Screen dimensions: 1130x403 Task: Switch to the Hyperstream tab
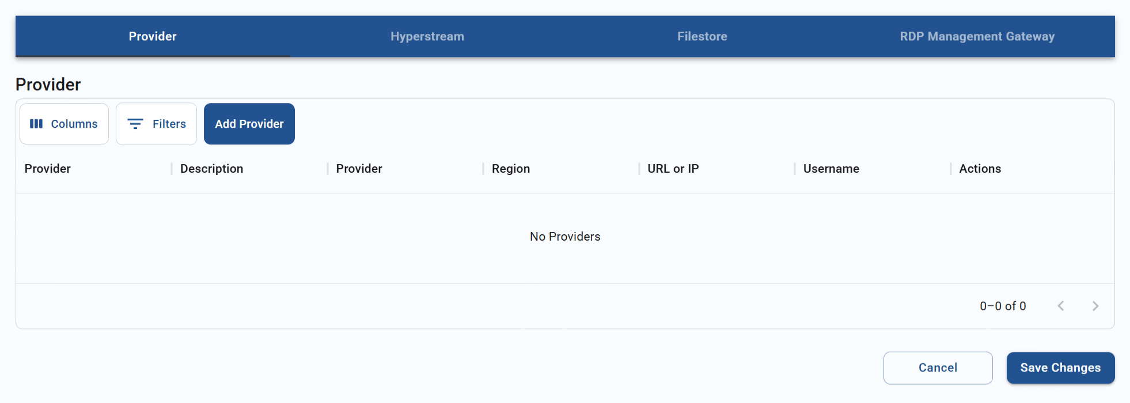click(x=427, y=36)
